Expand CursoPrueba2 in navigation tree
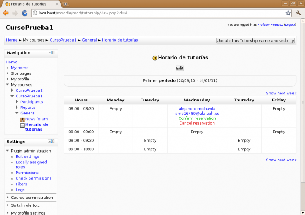The height and width of the screenshot is (215, 305). (x=12, y=90)
